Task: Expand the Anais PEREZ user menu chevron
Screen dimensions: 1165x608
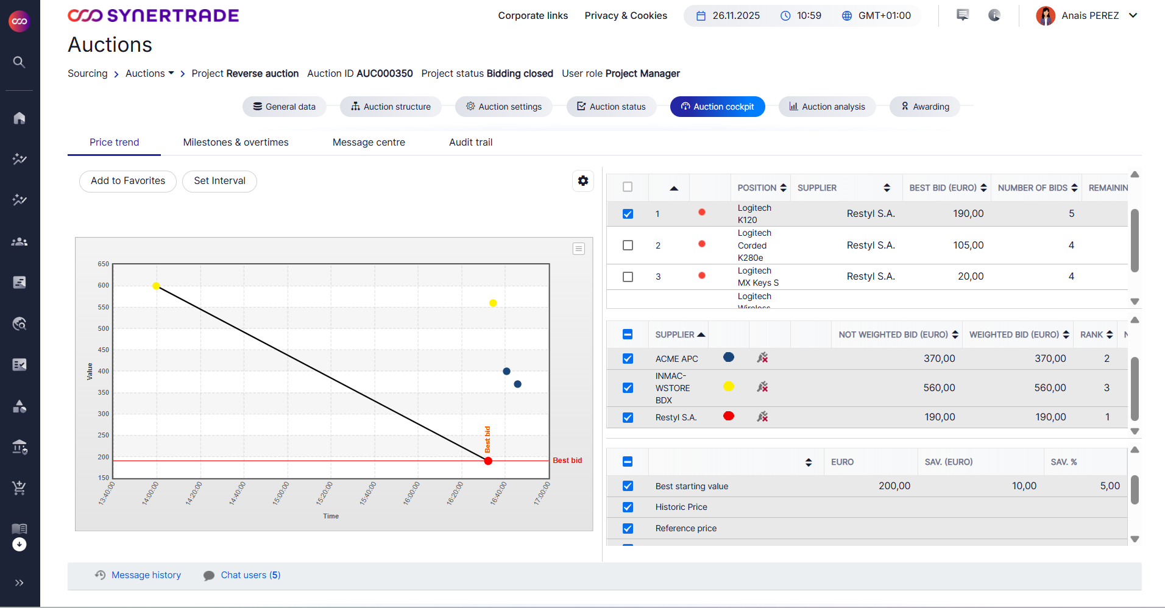Action: click(x=1133, y=16)
